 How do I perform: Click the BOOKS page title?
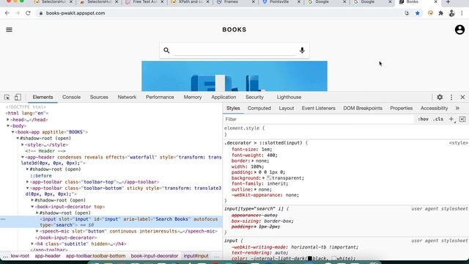pyautogui.click(x=234, y=29)
